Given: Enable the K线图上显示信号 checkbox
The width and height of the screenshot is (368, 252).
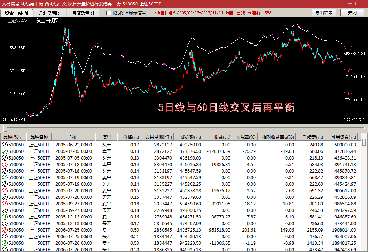Looking at the screenshot, I should pyautogui.click(x=108, y=13).
